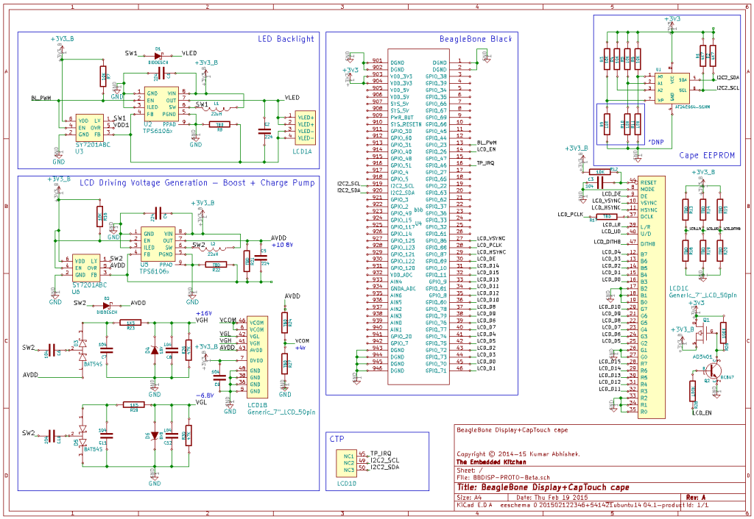Select the SY7201ABC U3 component

click(89, 128)
